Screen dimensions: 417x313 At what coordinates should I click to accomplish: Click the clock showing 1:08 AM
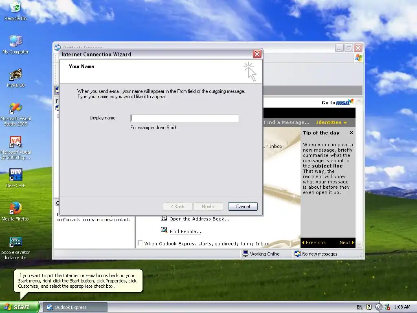(402, 307)
